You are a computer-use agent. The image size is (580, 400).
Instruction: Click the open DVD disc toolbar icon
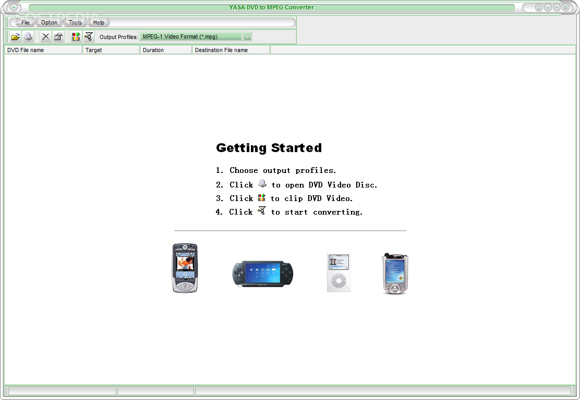pos(28,36)
